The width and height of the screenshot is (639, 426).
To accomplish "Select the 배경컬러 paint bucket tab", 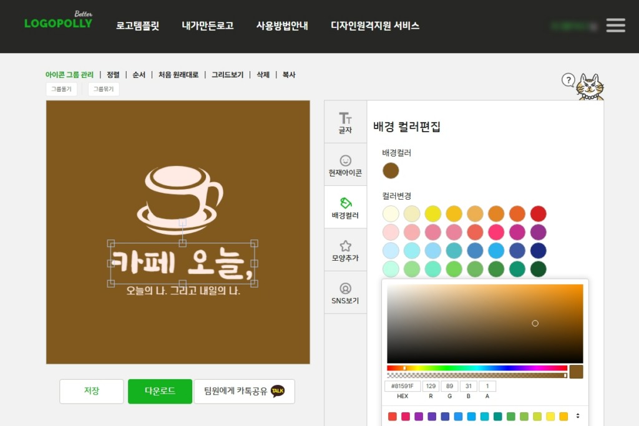I will [345, 208].
